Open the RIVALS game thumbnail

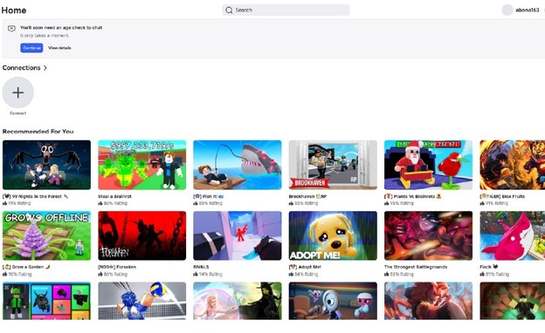point(238,235)
